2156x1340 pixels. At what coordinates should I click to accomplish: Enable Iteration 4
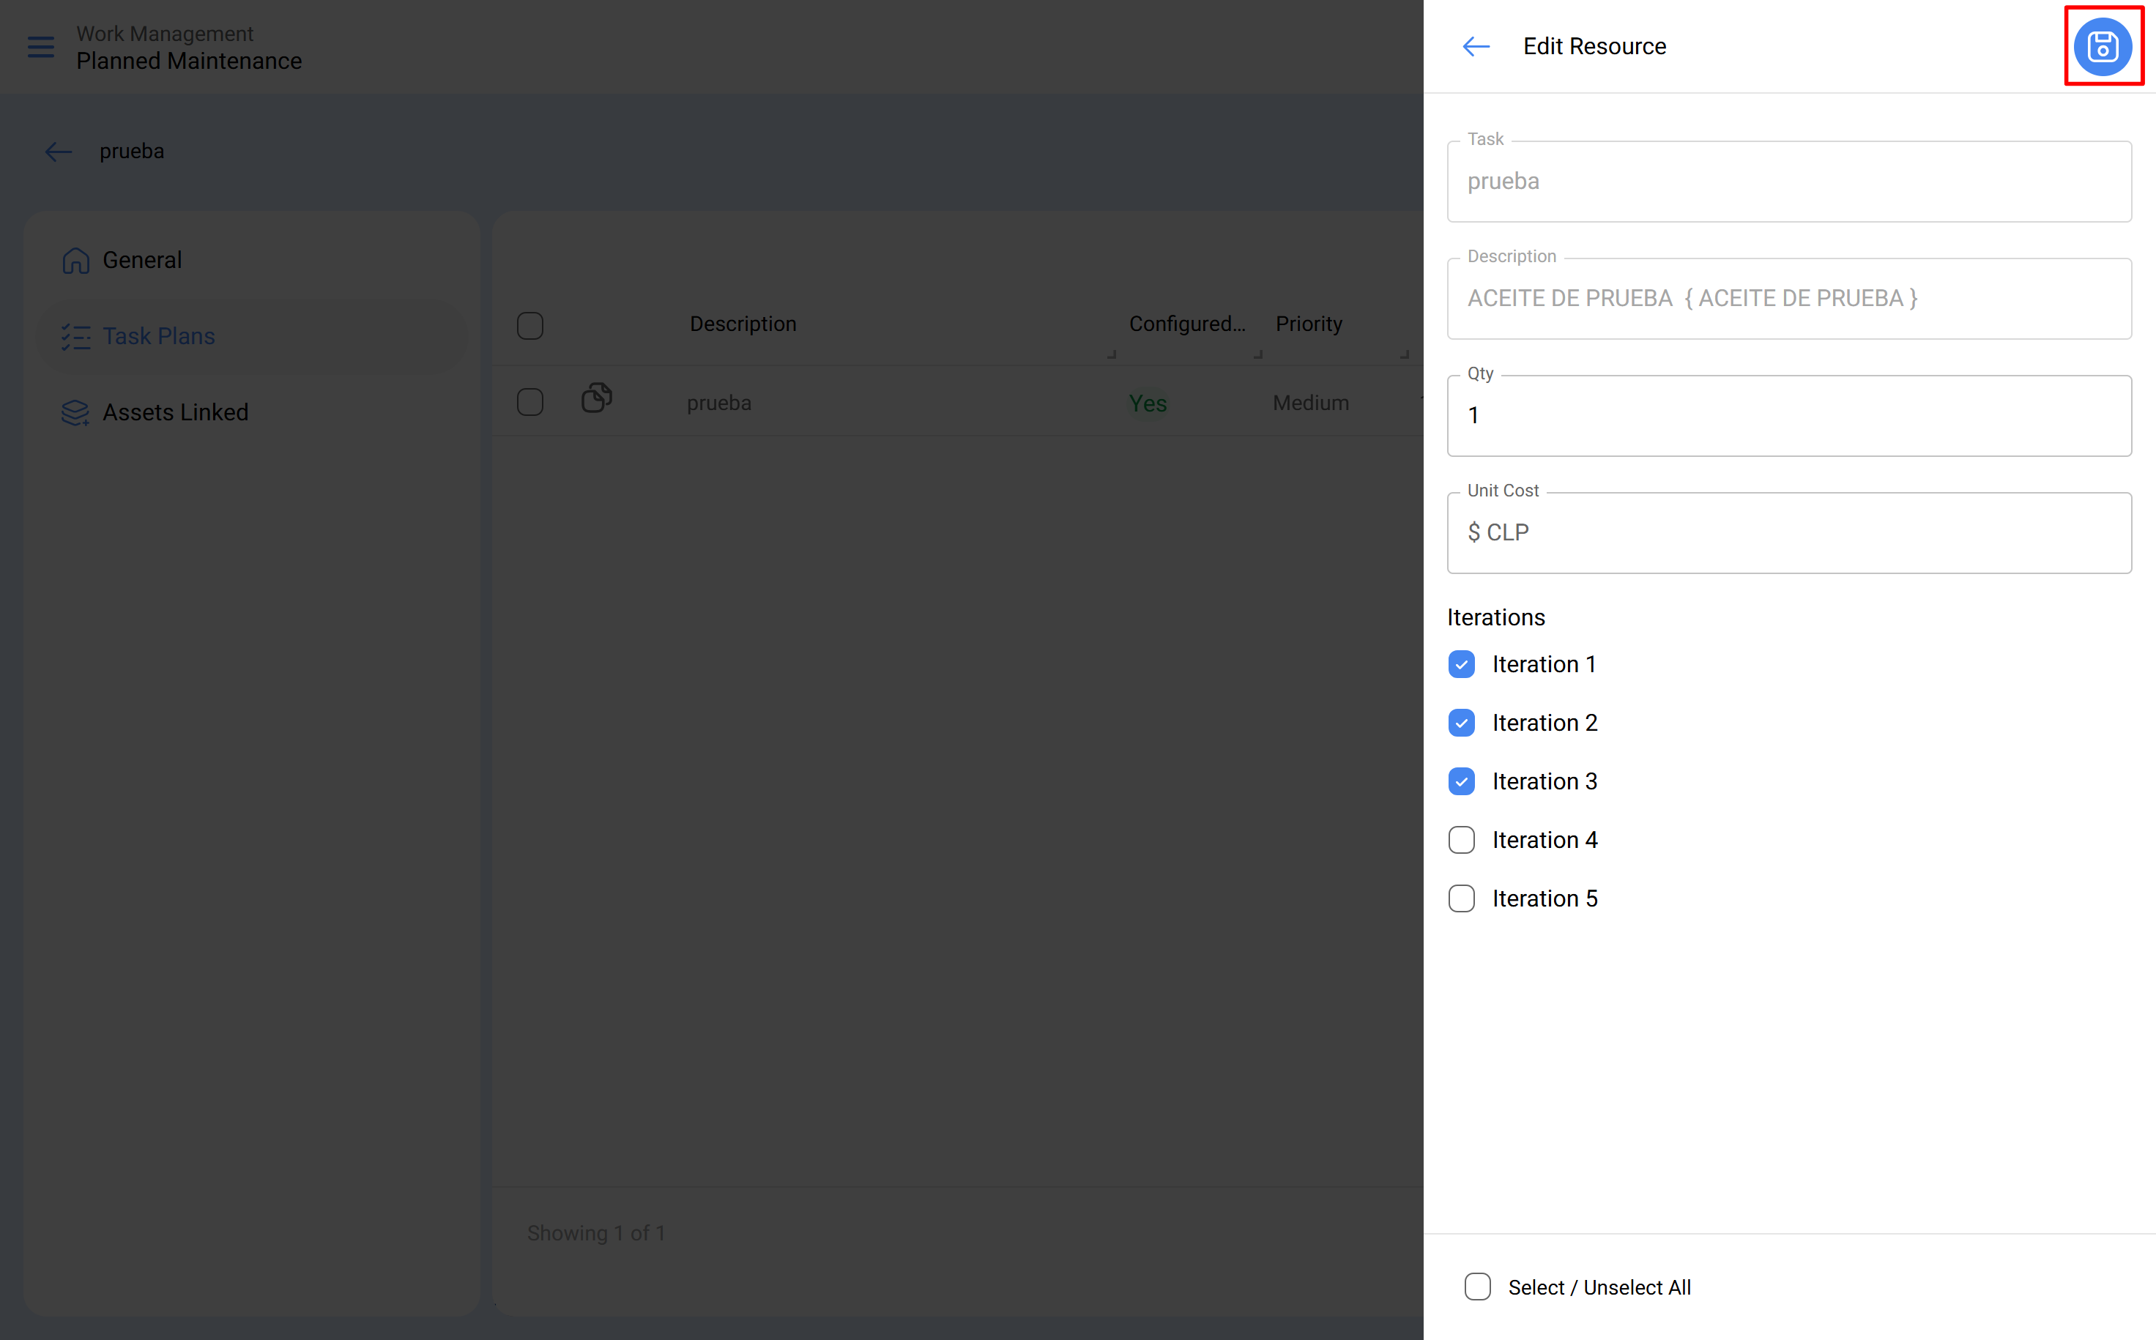(1461, 839)
